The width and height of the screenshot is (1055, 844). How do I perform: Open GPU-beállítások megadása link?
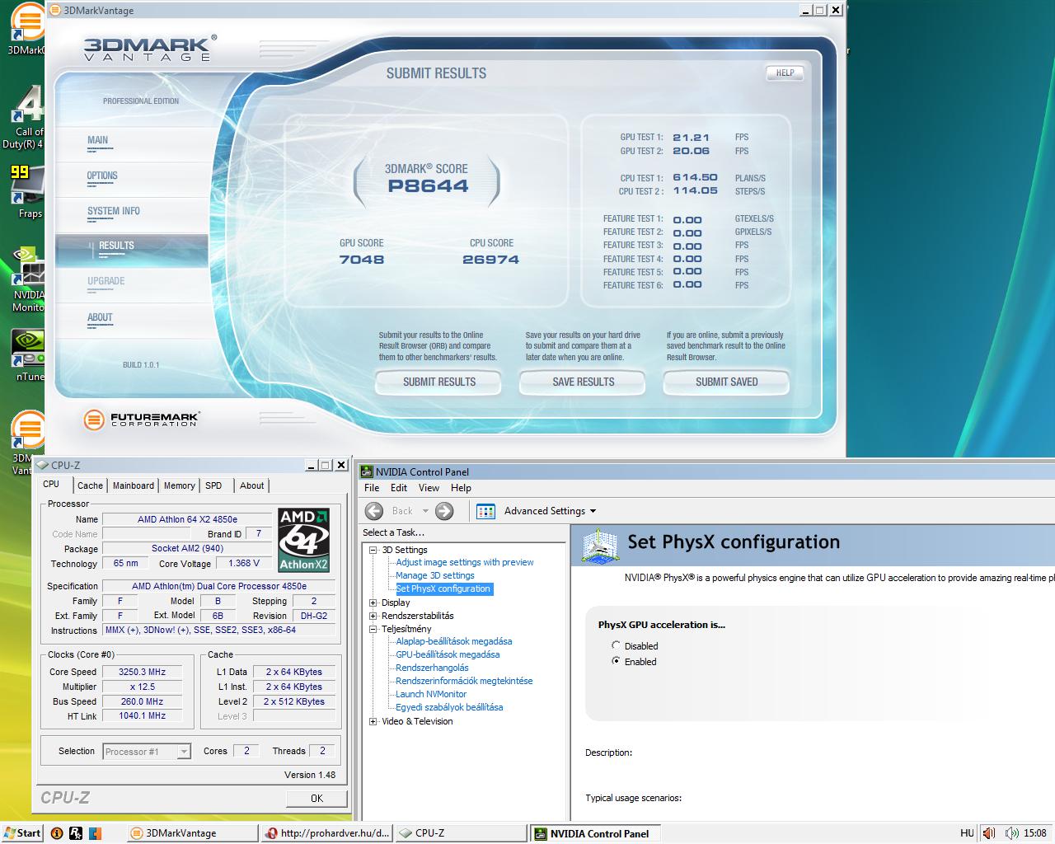click(448, 654)
